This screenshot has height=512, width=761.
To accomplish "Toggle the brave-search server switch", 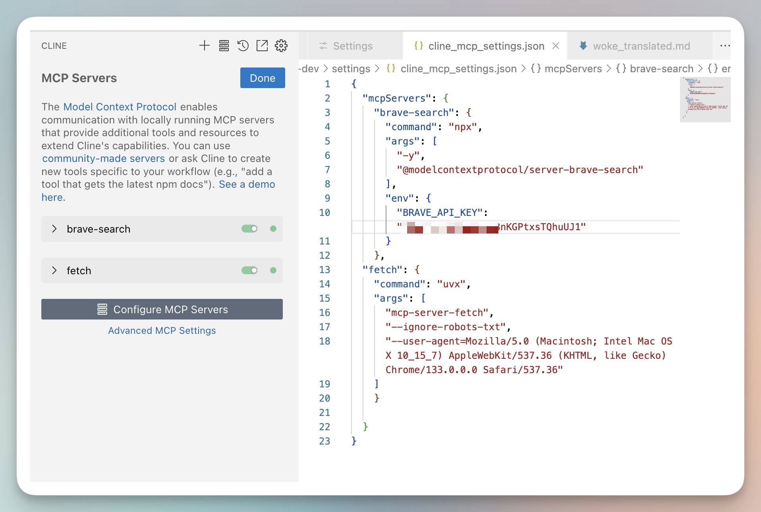I will [x=249, y=229].
